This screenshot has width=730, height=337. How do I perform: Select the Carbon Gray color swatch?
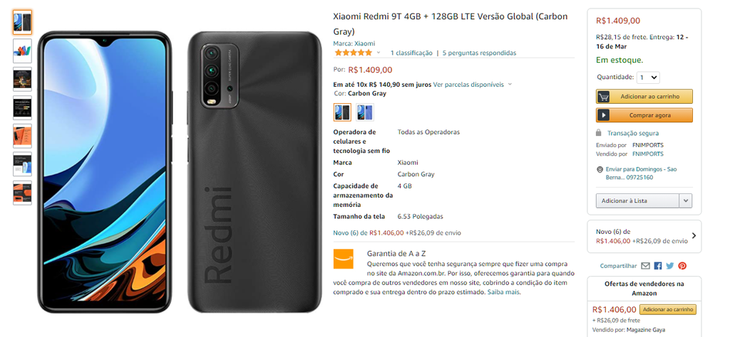click(x=342, y=112)
